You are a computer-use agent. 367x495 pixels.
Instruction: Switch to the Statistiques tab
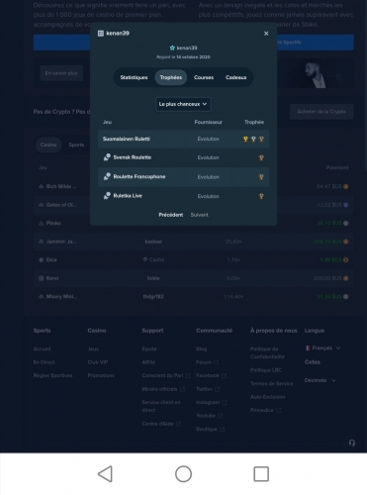coord(134,77)
